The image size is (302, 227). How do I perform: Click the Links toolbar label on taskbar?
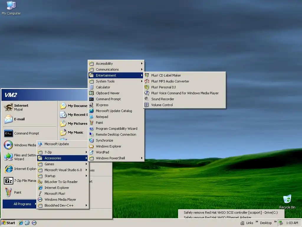250,223
